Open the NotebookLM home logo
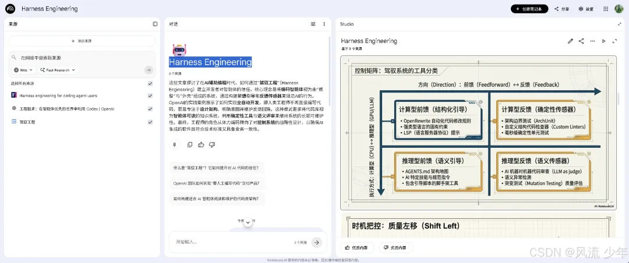 click(x=10, y=9)
